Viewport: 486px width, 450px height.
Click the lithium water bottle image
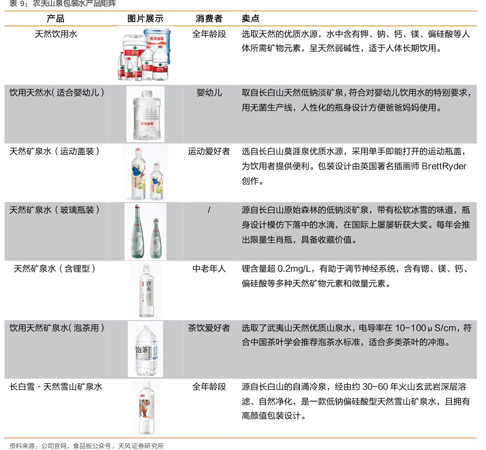click(x=146, y=290)
